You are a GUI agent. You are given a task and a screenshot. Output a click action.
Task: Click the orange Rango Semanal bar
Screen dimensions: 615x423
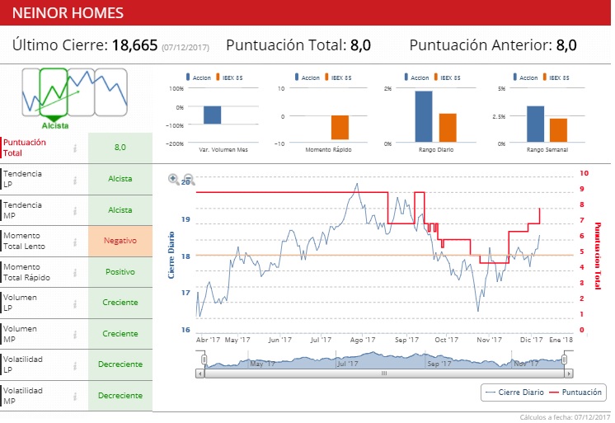(558, 130)
